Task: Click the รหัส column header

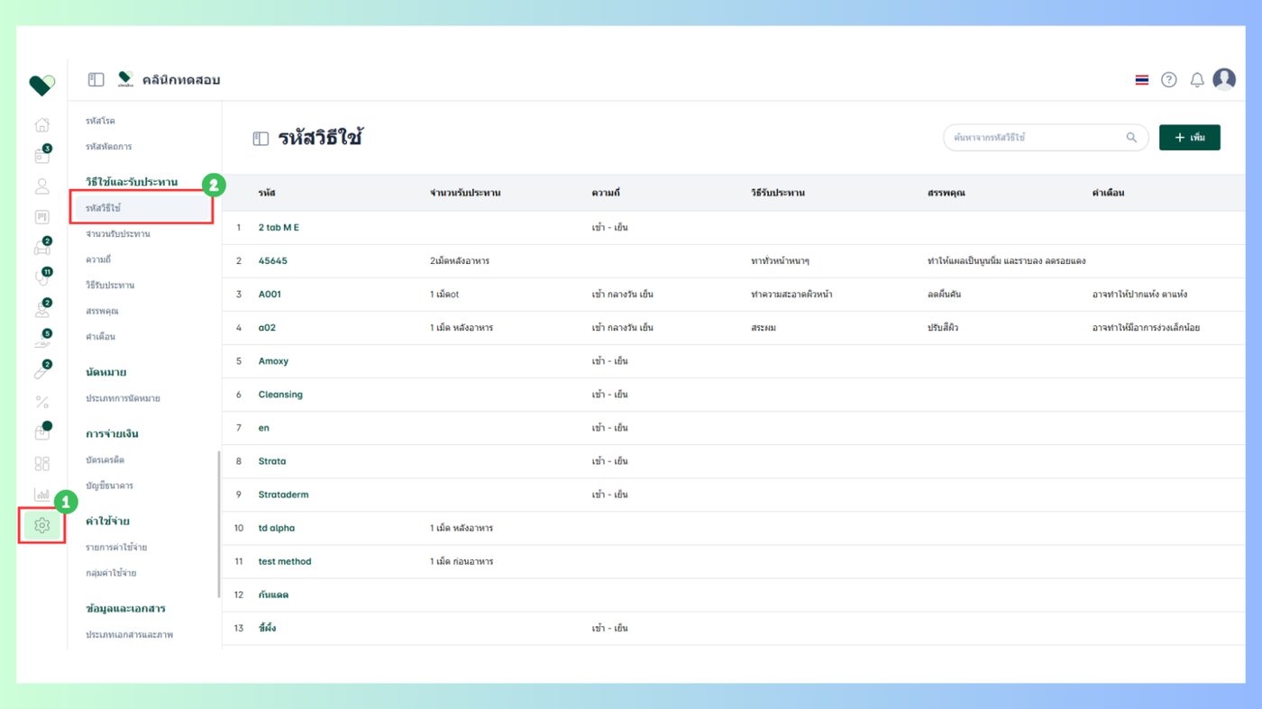Action: (267, 193)
